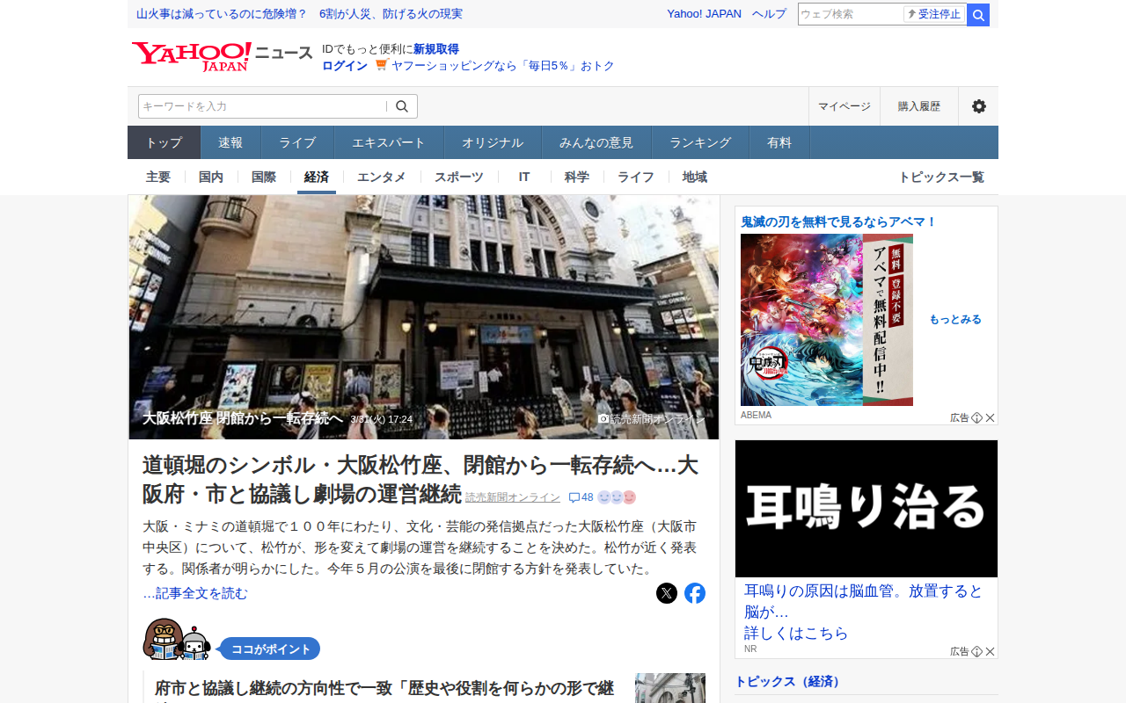
Task: Open settings via the gear icon
Action: (x=979, y=106)
